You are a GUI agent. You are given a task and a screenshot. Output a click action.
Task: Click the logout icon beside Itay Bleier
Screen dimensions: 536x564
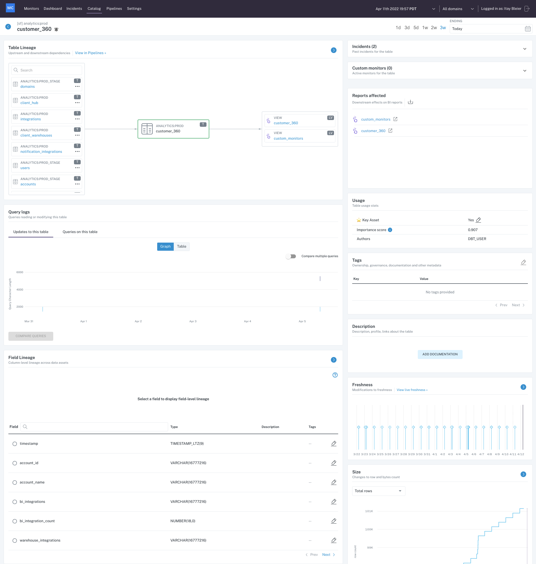[527, 9]
